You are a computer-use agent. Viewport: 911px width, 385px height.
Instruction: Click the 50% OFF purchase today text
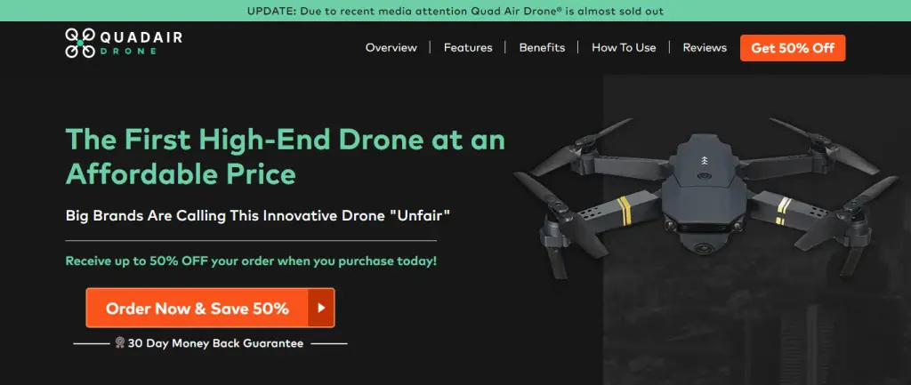(x=251, y=261)
